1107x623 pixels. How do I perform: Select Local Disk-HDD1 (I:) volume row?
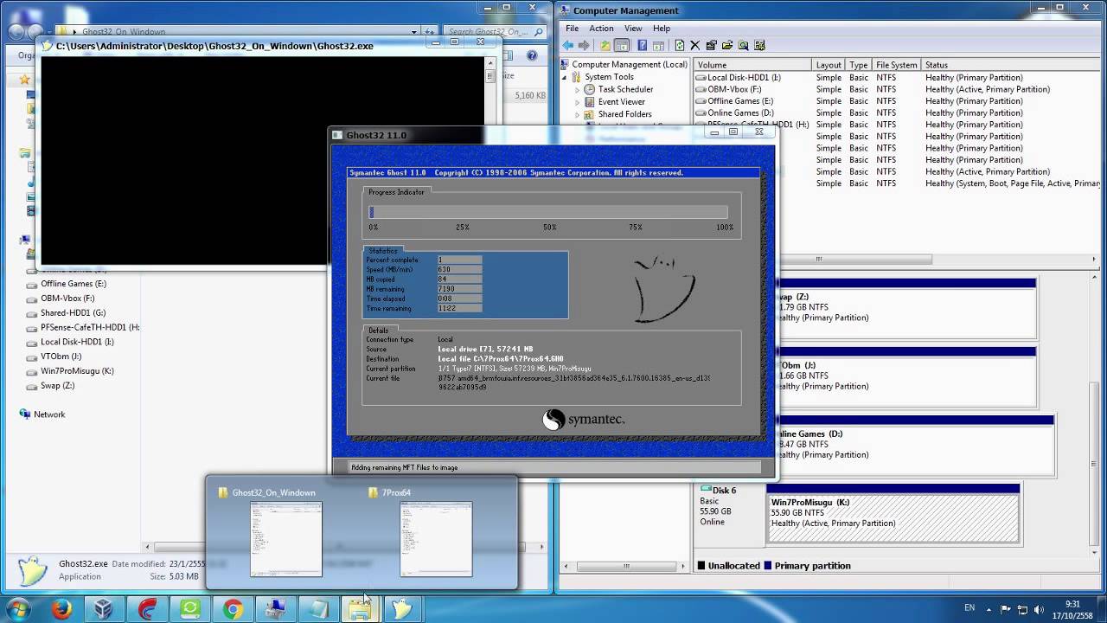point(897,77)
